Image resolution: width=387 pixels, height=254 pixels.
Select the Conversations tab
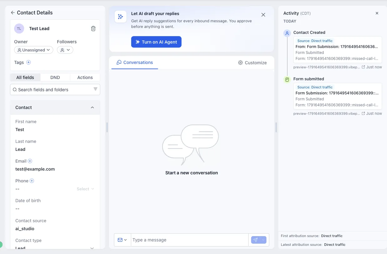135,62
